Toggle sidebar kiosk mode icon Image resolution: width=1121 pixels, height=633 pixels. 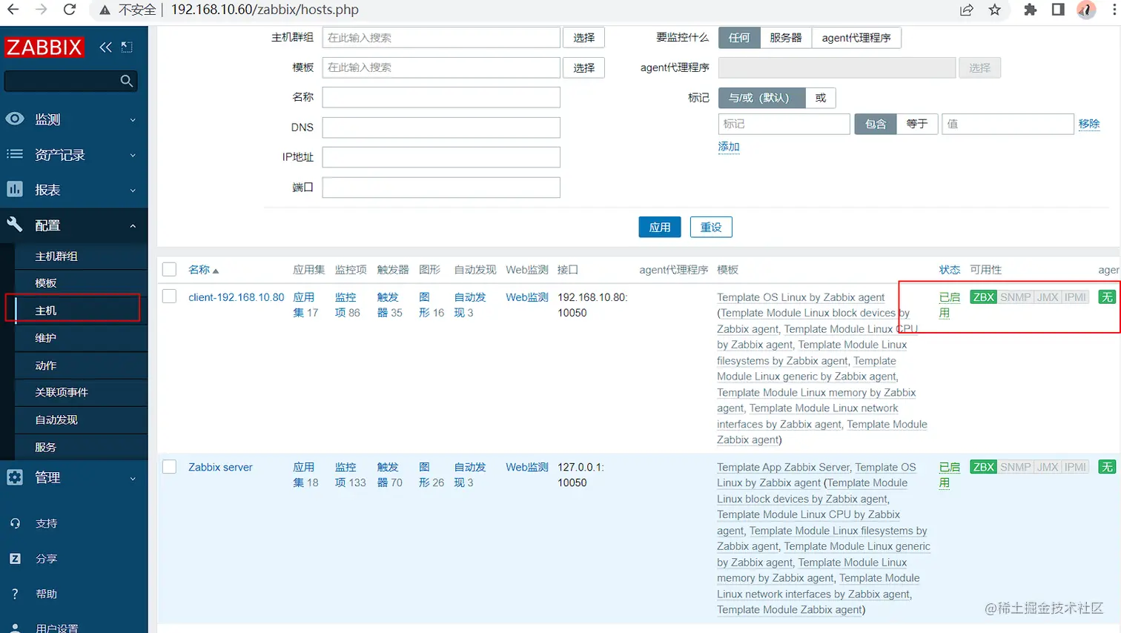127,47
